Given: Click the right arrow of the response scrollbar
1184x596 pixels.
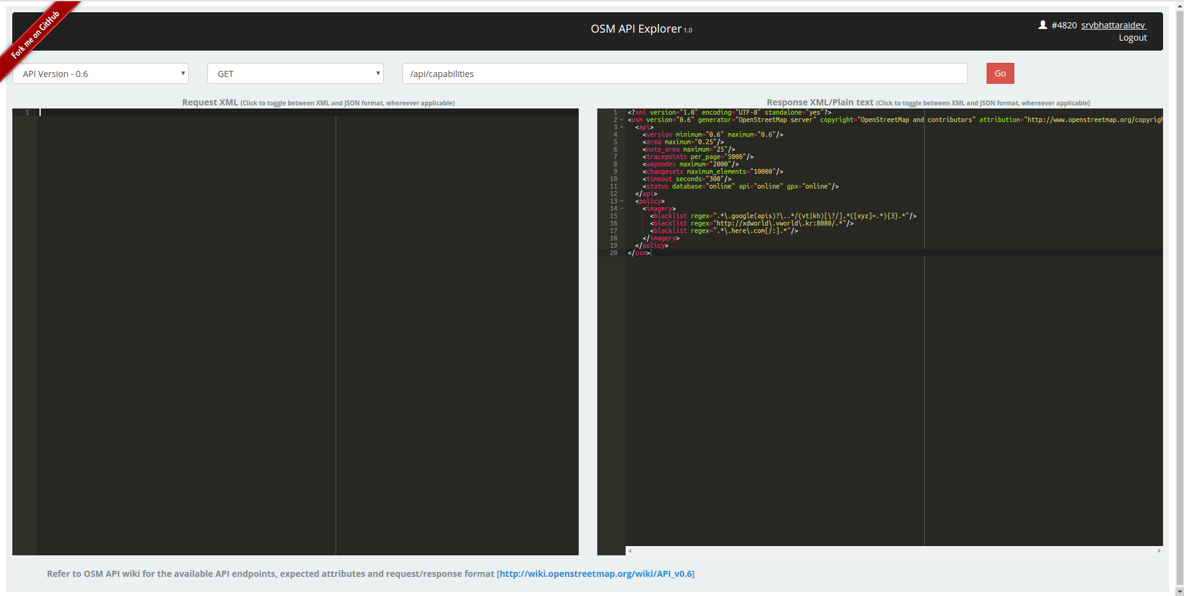Looking at the screenshot, I should point(1159,550).
